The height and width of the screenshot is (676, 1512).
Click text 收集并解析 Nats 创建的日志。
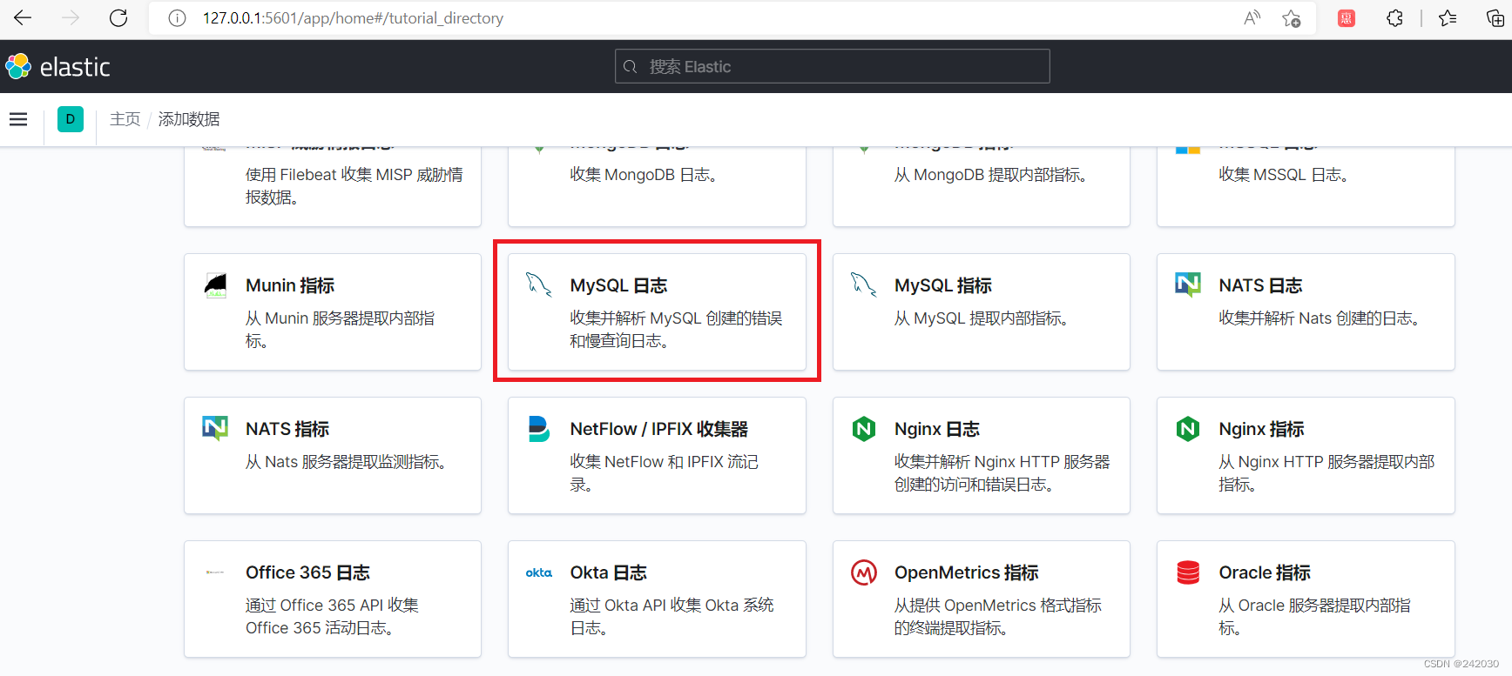point(1320,318)
